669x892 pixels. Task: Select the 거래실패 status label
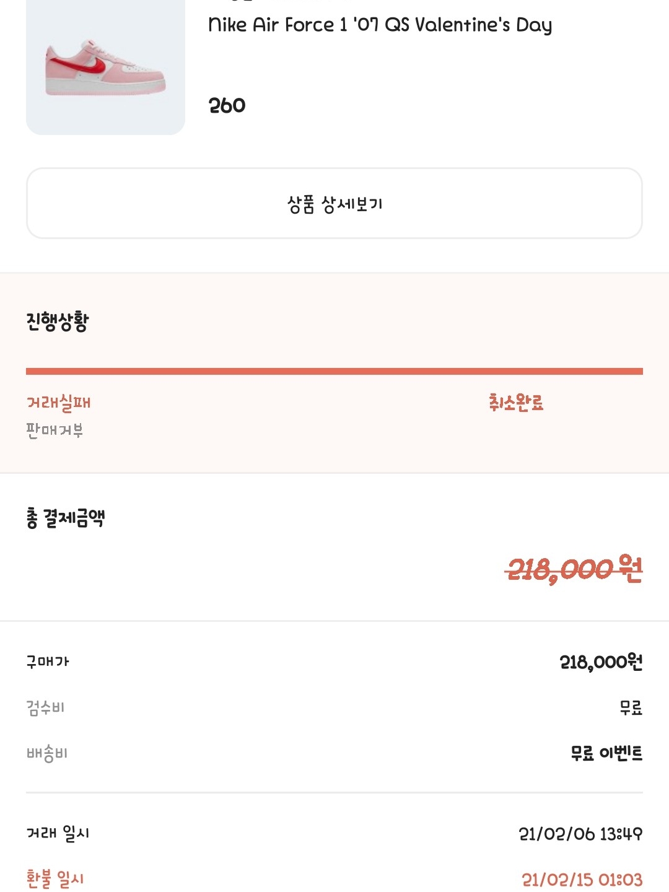pos(59,403)
